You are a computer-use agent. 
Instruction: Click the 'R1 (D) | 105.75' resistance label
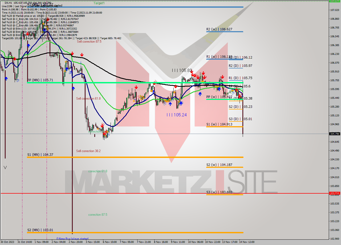pos(241,78)
